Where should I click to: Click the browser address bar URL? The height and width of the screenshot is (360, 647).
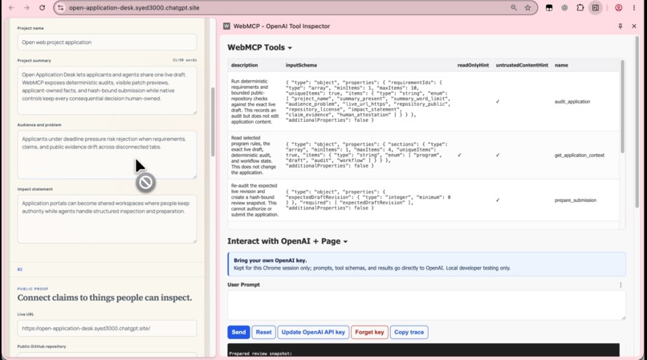(134, 8)
